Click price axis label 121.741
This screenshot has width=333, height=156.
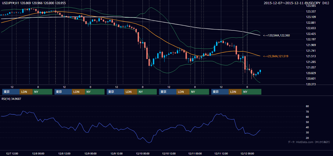311,51
